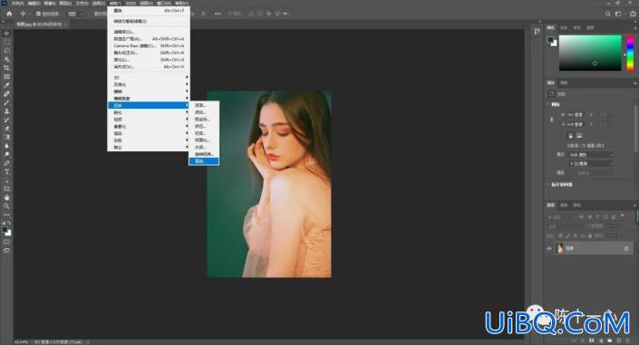Switch to the Adjustments tab beside Properties
Screen dimensions: 639x345
[x=564, y=82]
